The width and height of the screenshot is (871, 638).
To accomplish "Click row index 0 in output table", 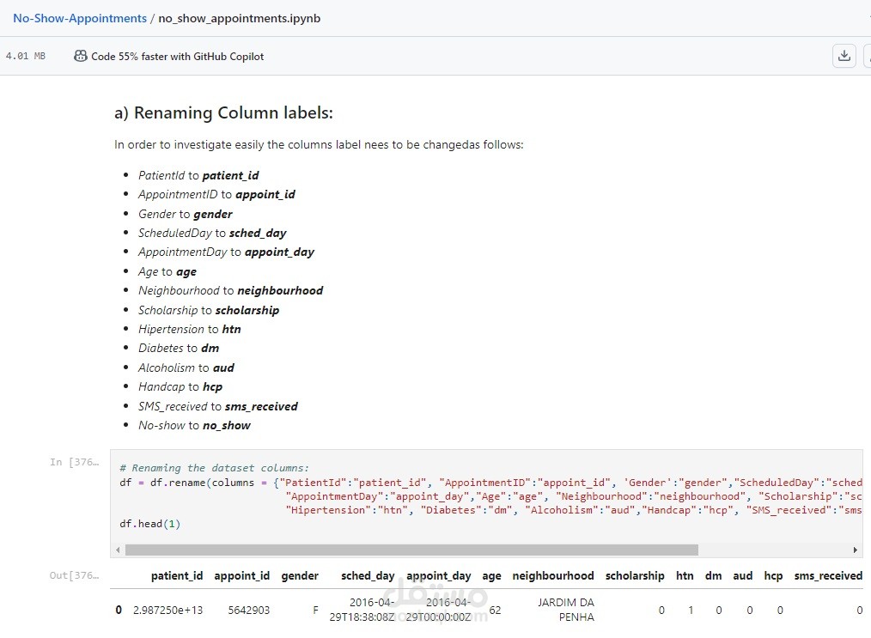I will point(119,611).
